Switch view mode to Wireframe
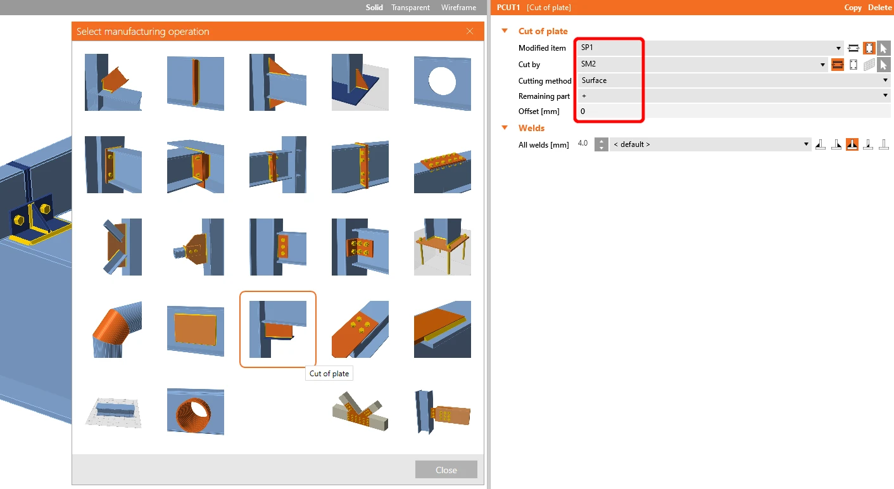The width and height of the screenshot is (894, 489). click(458, 8)
